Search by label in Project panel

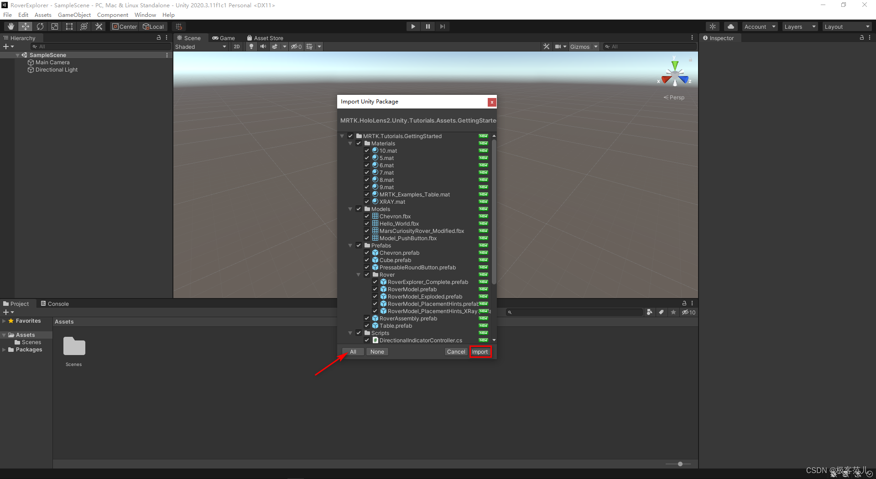[x=661, y=312]
